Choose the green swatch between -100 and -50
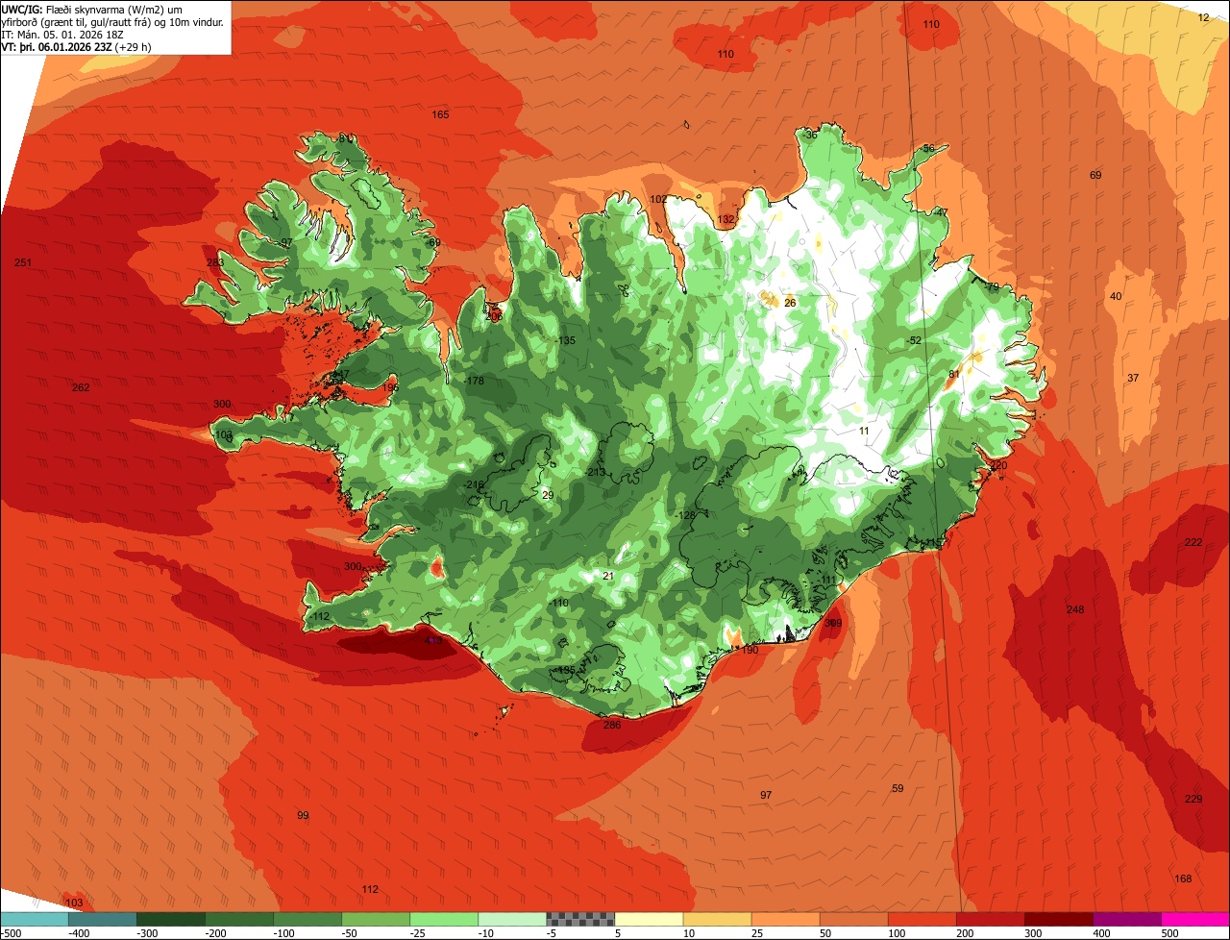 (x=307, y=919)
